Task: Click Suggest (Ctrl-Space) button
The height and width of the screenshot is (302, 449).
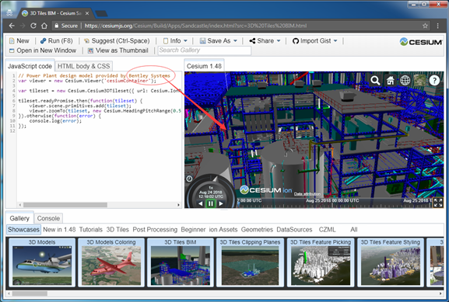Action: click(x=117, y=41)
